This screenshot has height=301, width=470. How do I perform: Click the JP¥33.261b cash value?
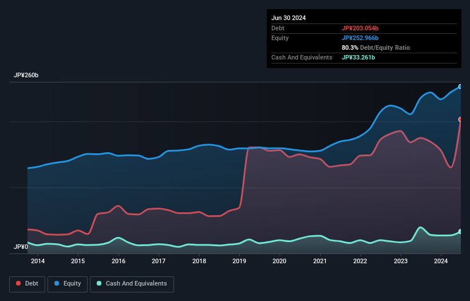point(358,57)
